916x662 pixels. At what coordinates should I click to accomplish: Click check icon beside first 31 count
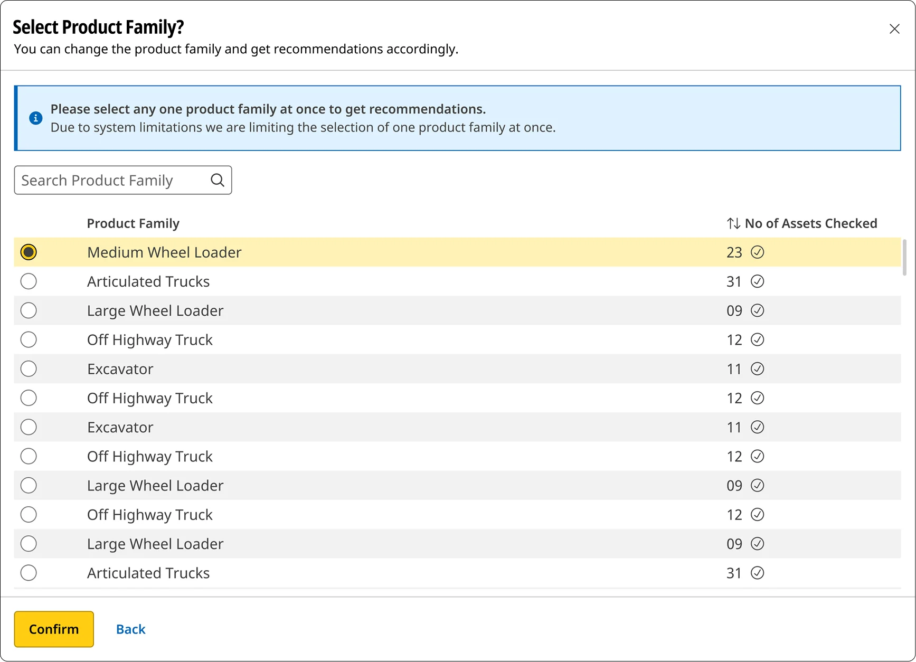pyautogui.click(x=757, y=281)
